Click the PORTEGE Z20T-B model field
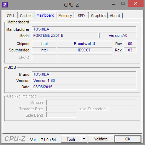145x145 pixels. pyautogui.click(x=65, y=35)
